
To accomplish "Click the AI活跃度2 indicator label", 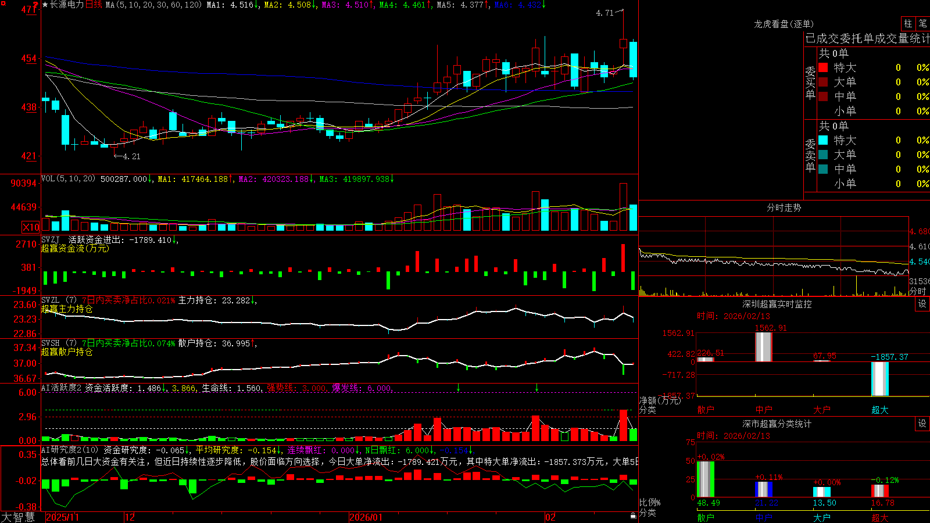I will coord(62,388).
